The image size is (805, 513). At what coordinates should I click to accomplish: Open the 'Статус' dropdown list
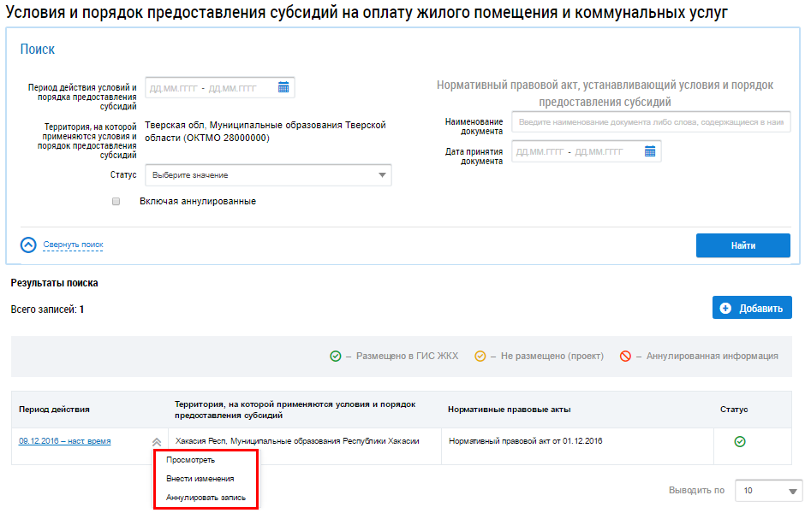click(268, 175)
